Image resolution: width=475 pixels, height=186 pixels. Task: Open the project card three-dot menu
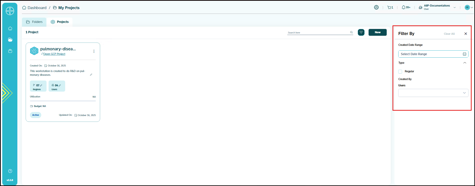[94, 51]
